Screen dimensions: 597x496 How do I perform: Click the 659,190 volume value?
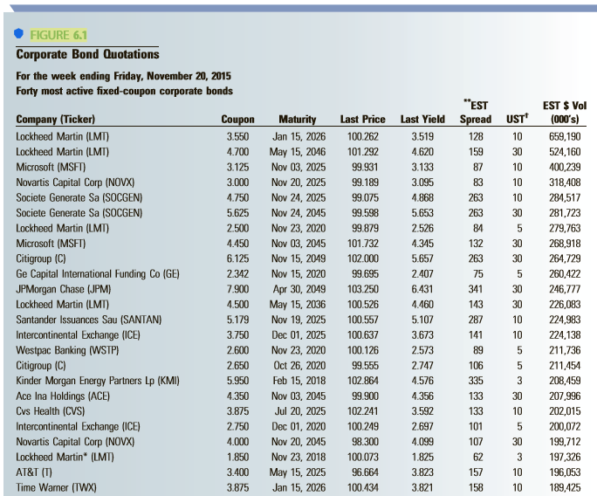click(x=564, y=137)
